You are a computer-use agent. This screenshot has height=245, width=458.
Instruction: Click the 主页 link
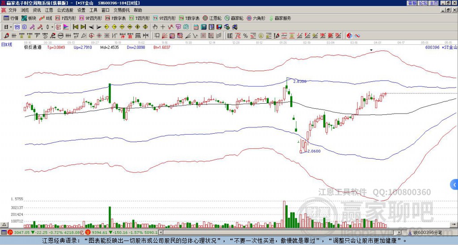(434, 3)
